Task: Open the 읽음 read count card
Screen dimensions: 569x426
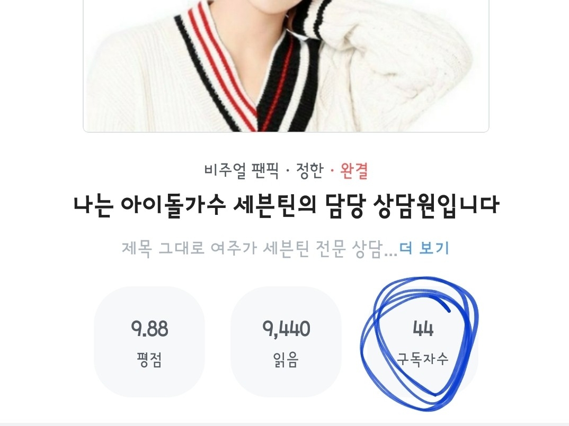Action: pos(286,341)
